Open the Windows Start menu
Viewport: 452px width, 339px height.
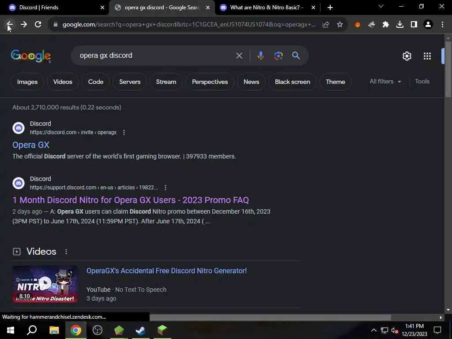tap(11, 330)
